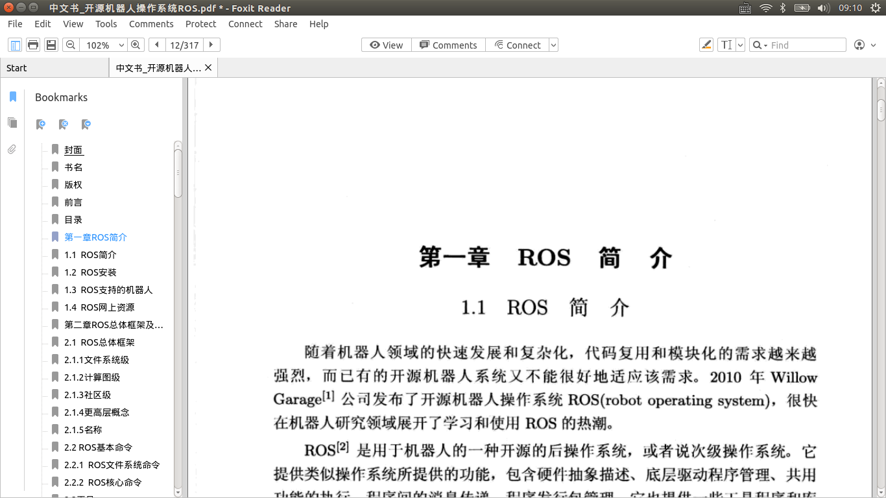Open the Attachments paperclip sidebar icon
Screen dimensions: 886x498
click(x=12, y=149)
